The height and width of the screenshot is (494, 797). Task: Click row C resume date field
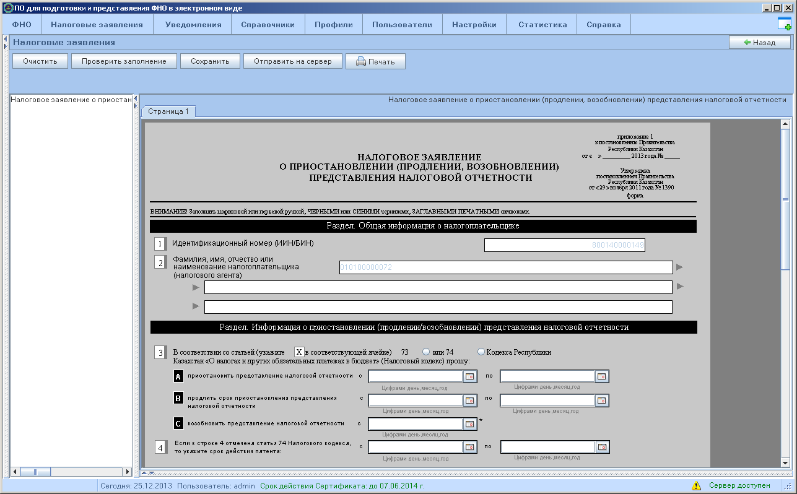[416, 424]
